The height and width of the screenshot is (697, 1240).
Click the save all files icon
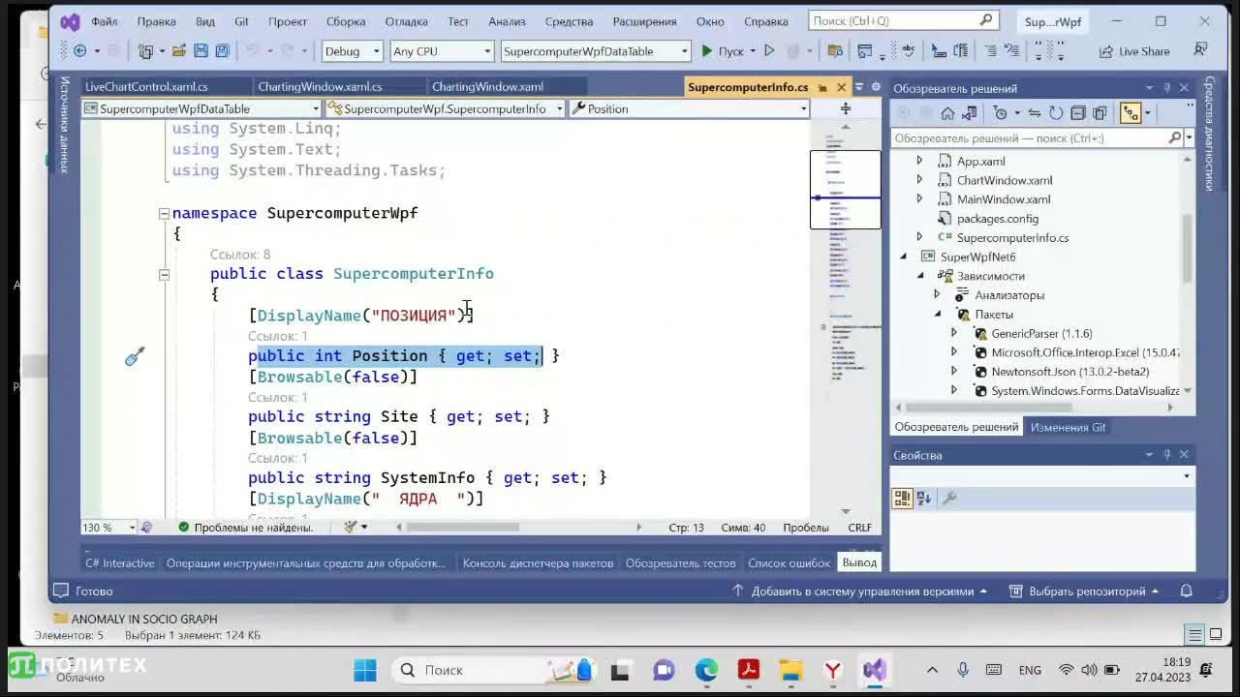(222, 51)
